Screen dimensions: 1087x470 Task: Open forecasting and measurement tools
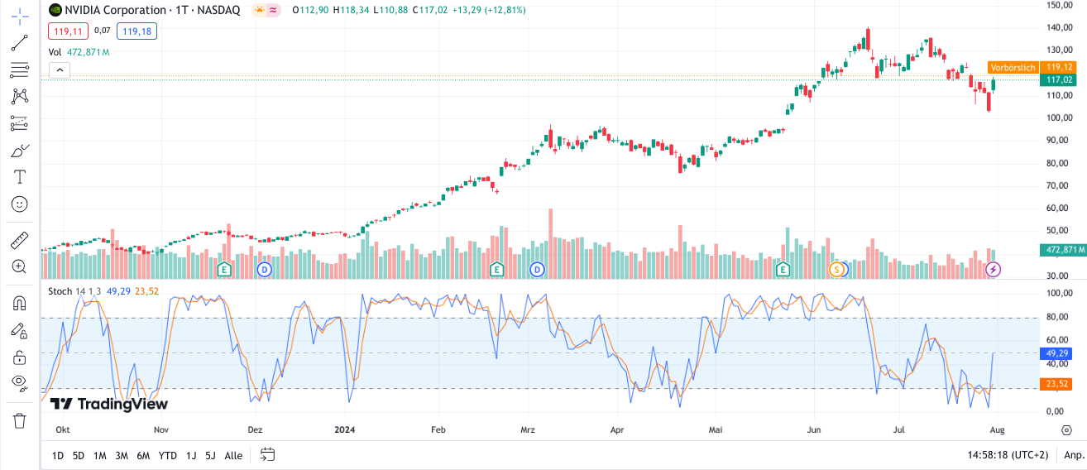coord(20,123)
